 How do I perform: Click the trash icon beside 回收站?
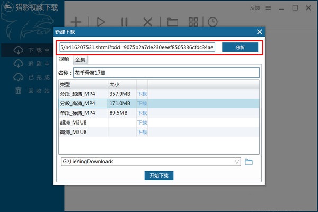point(19,91)
